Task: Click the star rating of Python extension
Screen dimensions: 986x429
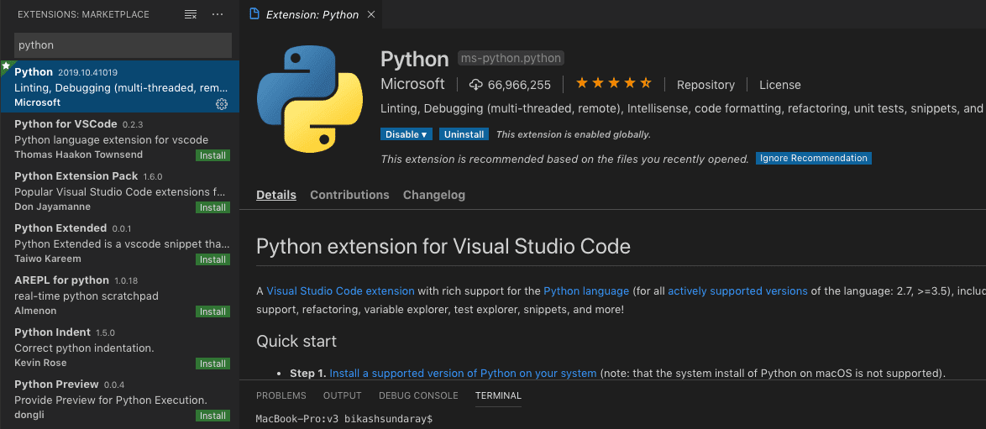Action: pyautogui.click(x=614, y=84)
